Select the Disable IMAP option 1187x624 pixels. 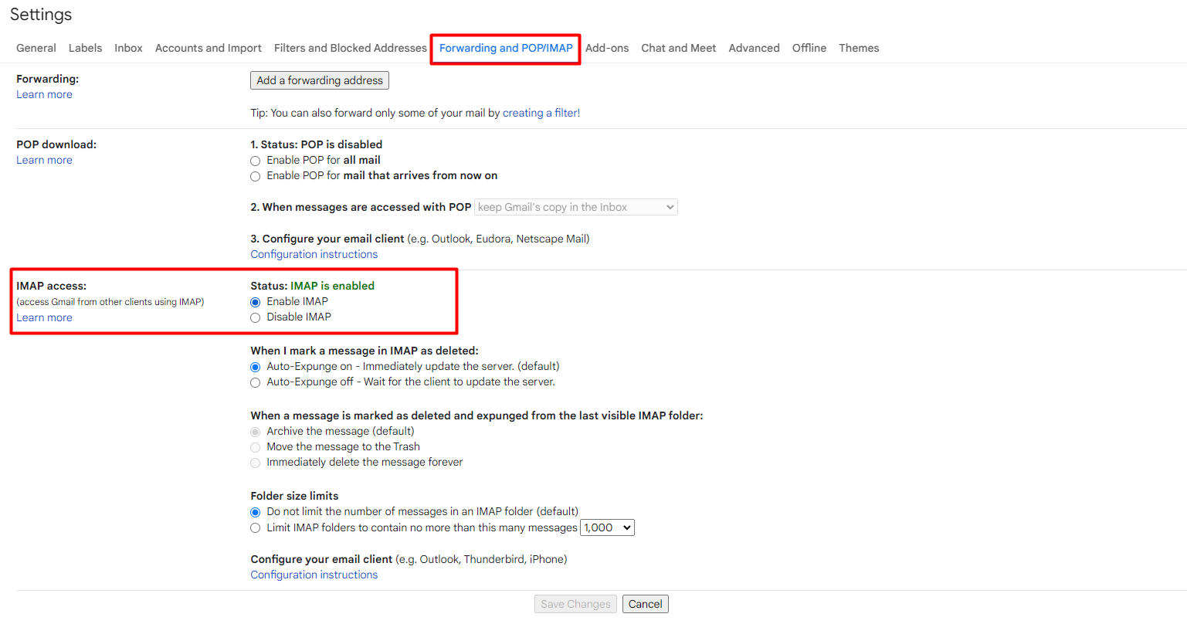click(255, 317)
